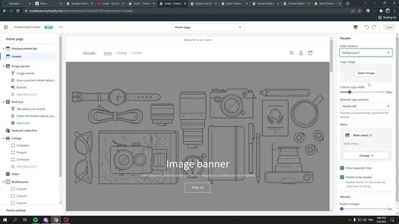Click the Image banner section icon

pyautogui.click(x=8, y=66)
